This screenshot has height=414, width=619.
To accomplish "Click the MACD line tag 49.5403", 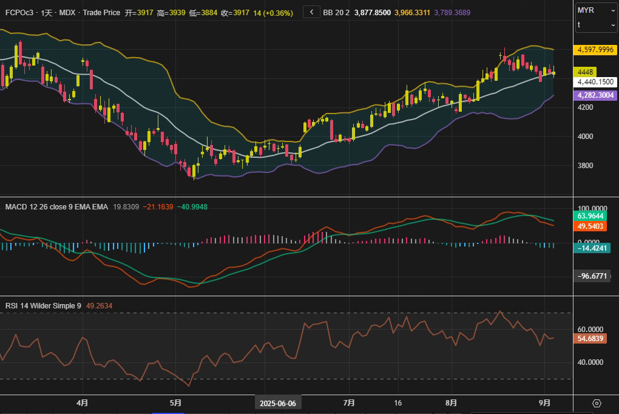I will [590, 226].
